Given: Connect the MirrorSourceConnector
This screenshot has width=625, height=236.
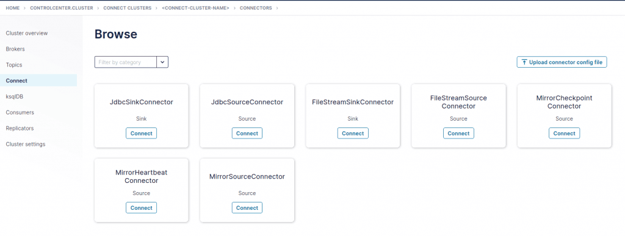Looking at the screenshot, I should tap(247, 208).
